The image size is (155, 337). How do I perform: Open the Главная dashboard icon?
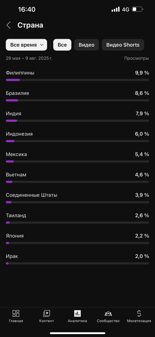coord(16,313)
